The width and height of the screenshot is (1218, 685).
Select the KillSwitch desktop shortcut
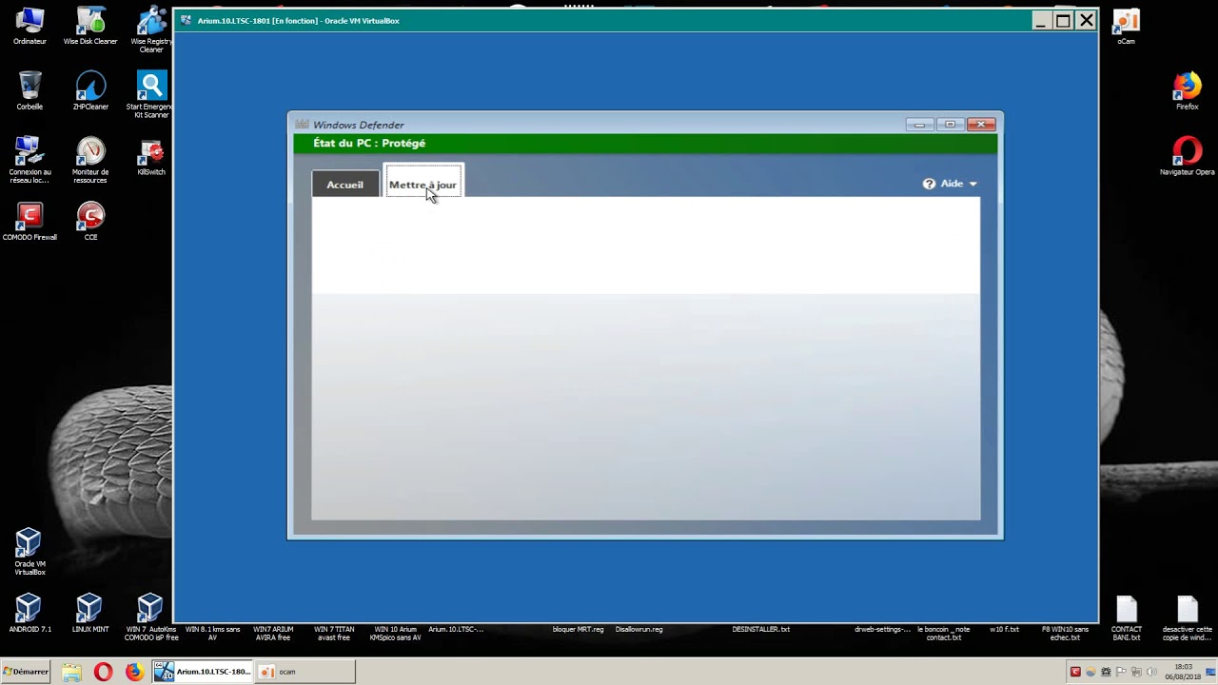pos(151,157)
